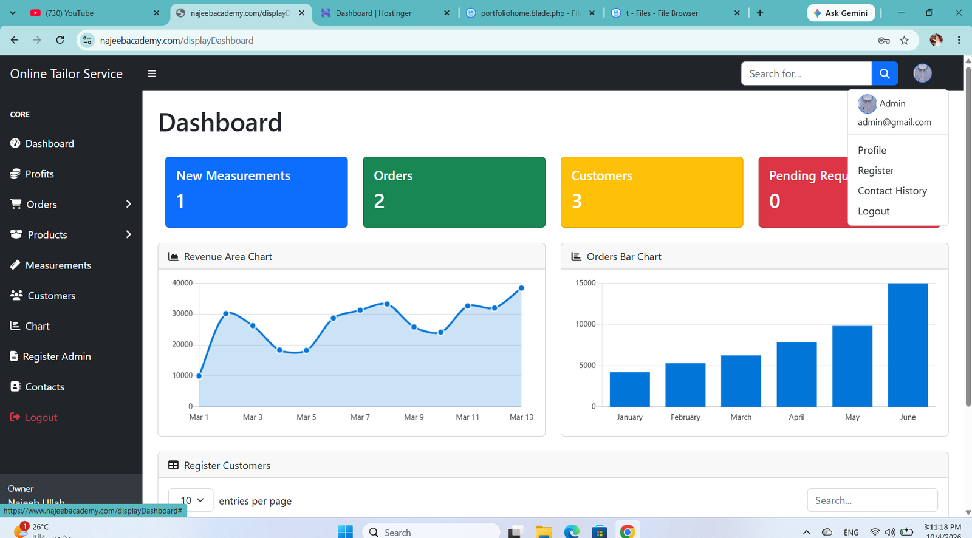Toggle the sidebar with the hamburger icon
This screenshot has width=972, height=538.
(152, 73)
